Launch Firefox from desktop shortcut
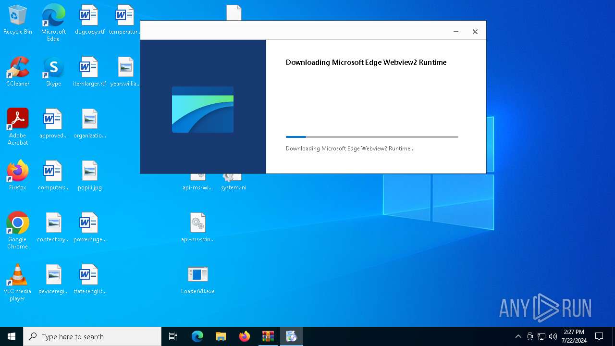 (x=18, y=176)
